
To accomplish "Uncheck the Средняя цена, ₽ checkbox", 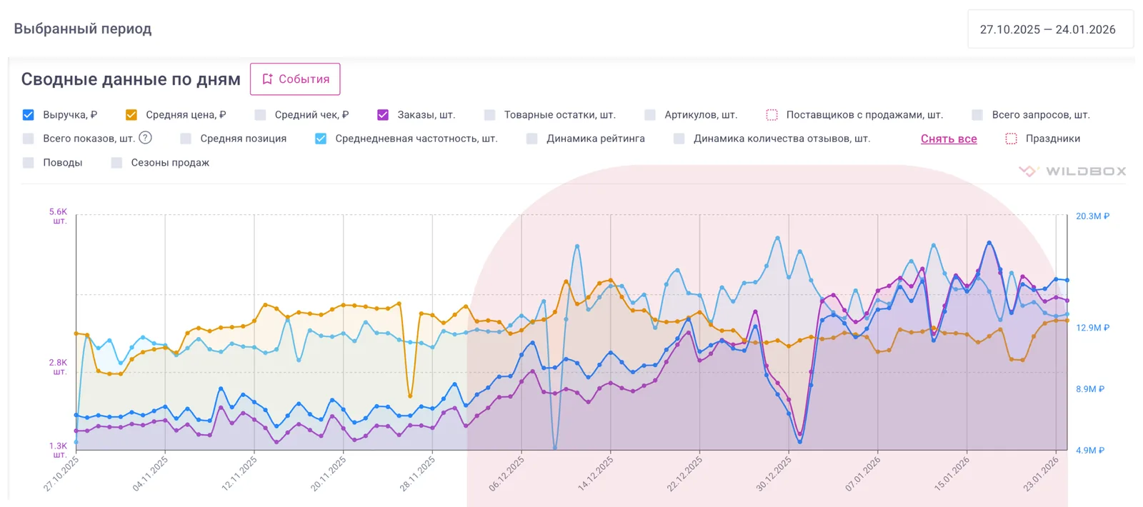I will point(131,115).
